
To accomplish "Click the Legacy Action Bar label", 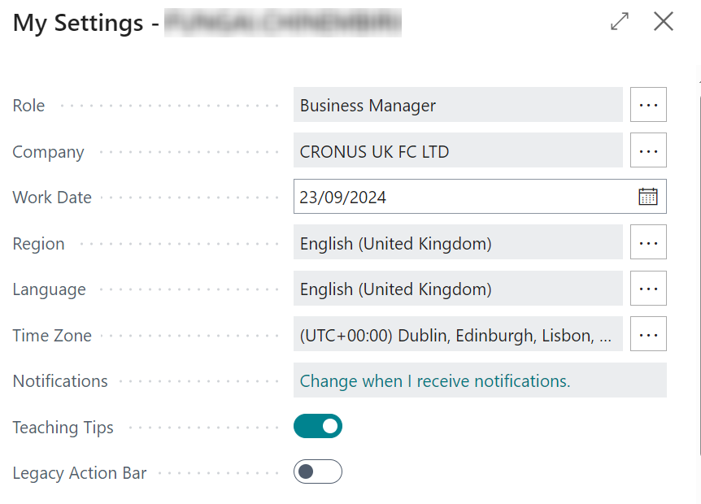I will pos(80,473).
